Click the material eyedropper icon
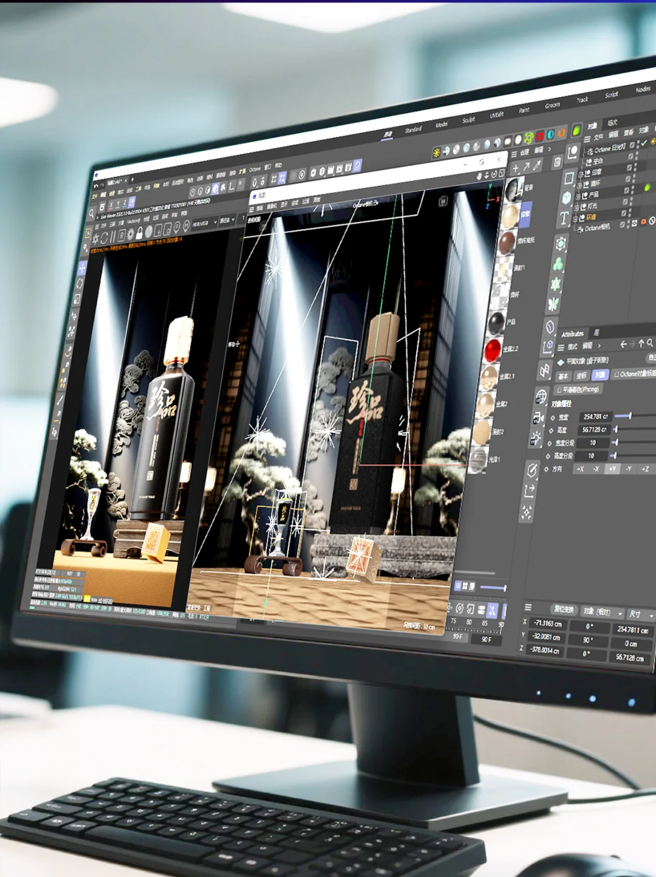The width and height of the screenshot is (656, 877). pyautogui.click(x=537, y=165)
